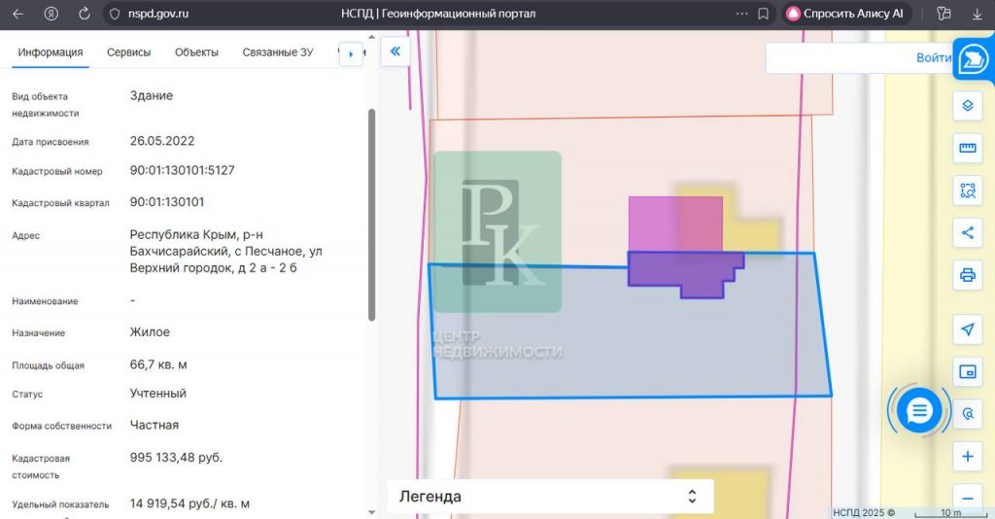The image size is (995, 519).
Task: Reload the page in browser
Action: [x=84, y=14]
